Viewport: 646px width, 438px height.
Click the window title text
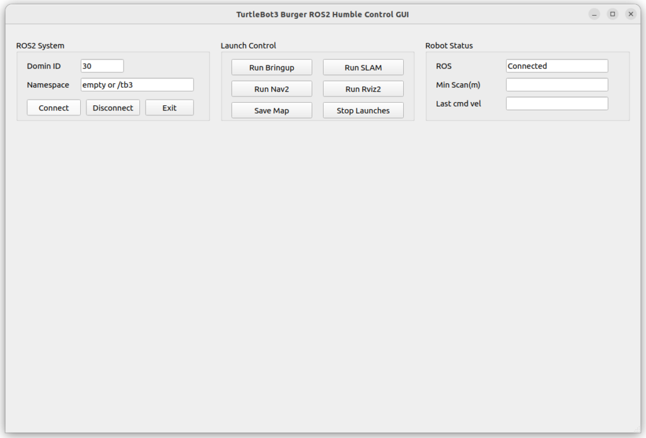(322, 14)
